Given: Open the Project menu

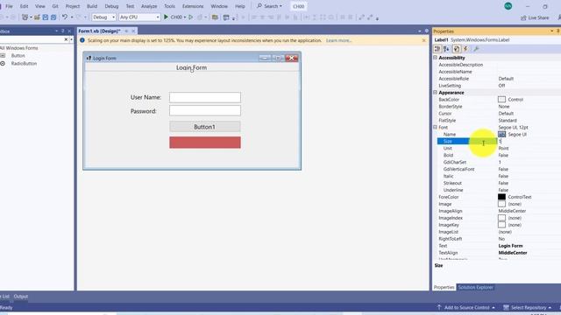Looking at the screenshot, I should [73, 6].
